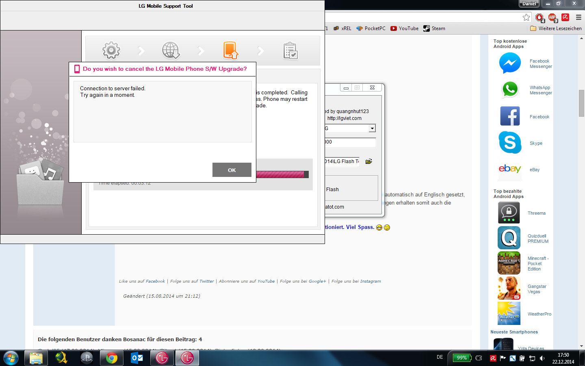Open the WhatsApp Messenger text link
This screenshot has width=585, height=366.
pyautogui.click(x=541, y=90)
